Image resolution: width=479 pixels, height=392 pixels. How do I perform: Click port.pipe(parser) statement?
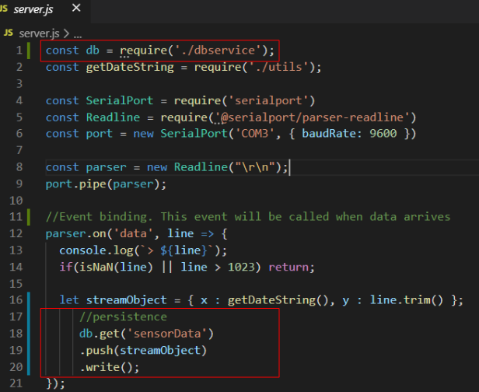(x=106, y=184)
